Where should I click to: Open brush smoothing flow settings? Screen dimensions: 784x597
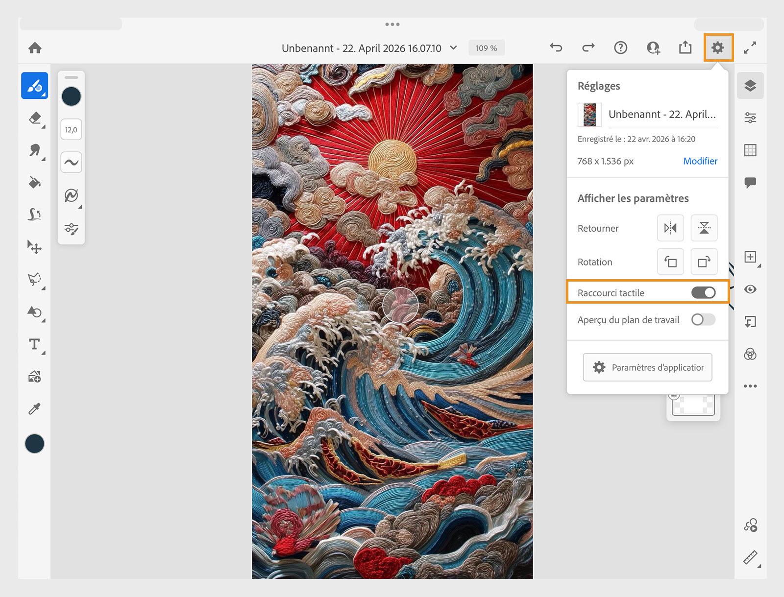pos(71,162)
